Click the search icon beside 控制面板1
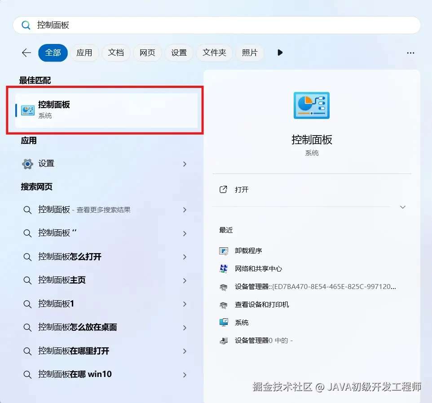Viewport: 432px width, 403px height. point(27,304)
